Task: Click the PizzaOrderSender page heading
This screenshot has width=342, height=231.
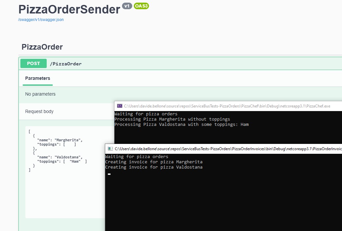Action: [69, 10]
